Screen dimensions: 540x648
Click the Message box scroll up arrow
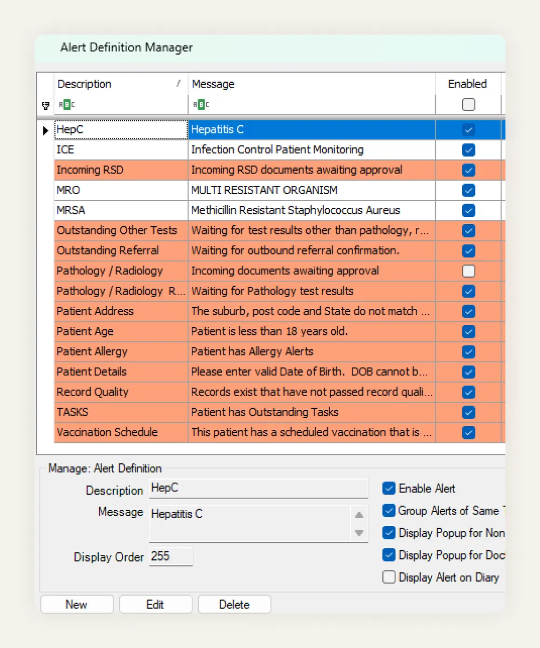click(x=359, y=515)
